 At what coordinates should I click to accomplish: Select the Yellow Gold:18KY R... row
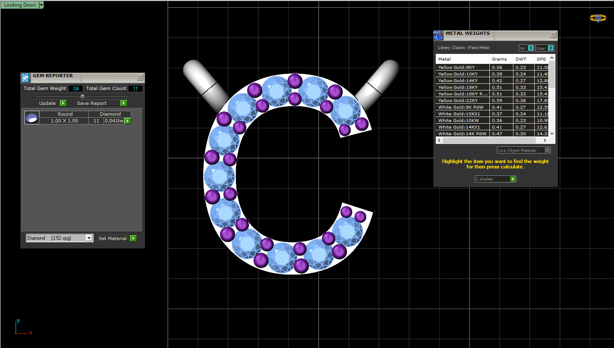492,94
